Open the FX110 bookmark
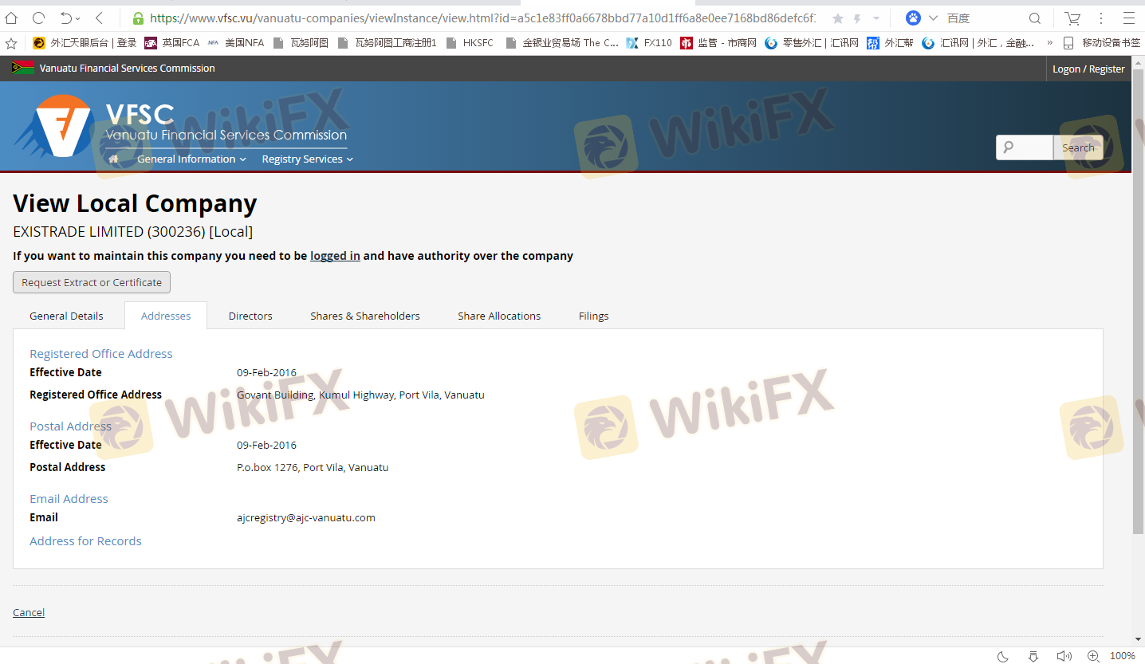This screenshot has width=1145, height=664. pyautogui.click(x=649, y=43)
